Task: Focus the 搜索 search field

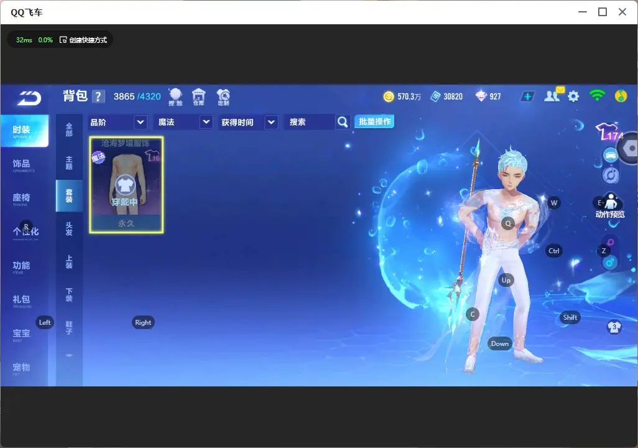Action: 310,122
